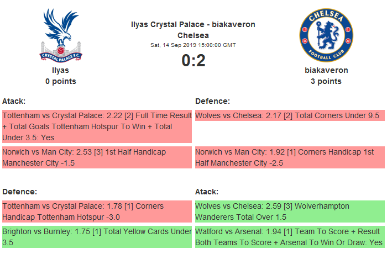Click the left Atack section heading
This screenshot has width=387, height=254.
pyautogui.click(x=14, y=101)
